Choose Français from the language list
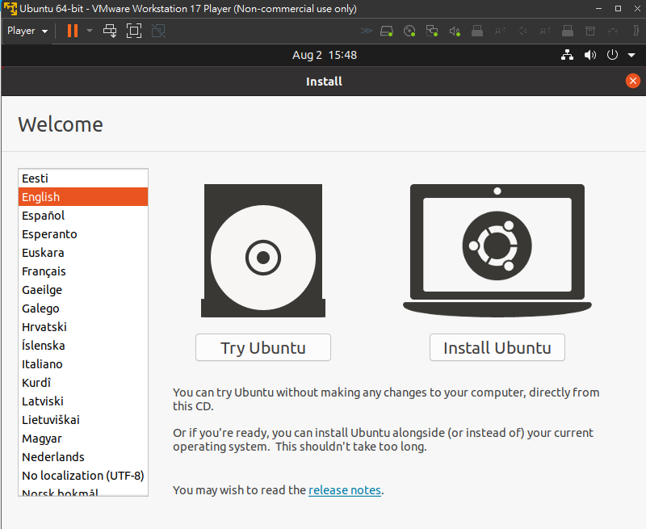Screen dimensions: 646x529 [x=83, y=271]
